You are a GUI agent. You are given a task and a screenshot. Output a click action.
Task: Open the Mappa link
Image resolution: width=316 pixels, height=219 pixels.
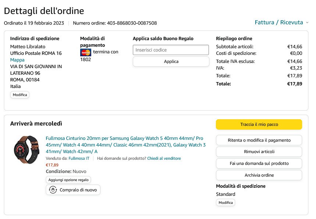coord(17,60)
